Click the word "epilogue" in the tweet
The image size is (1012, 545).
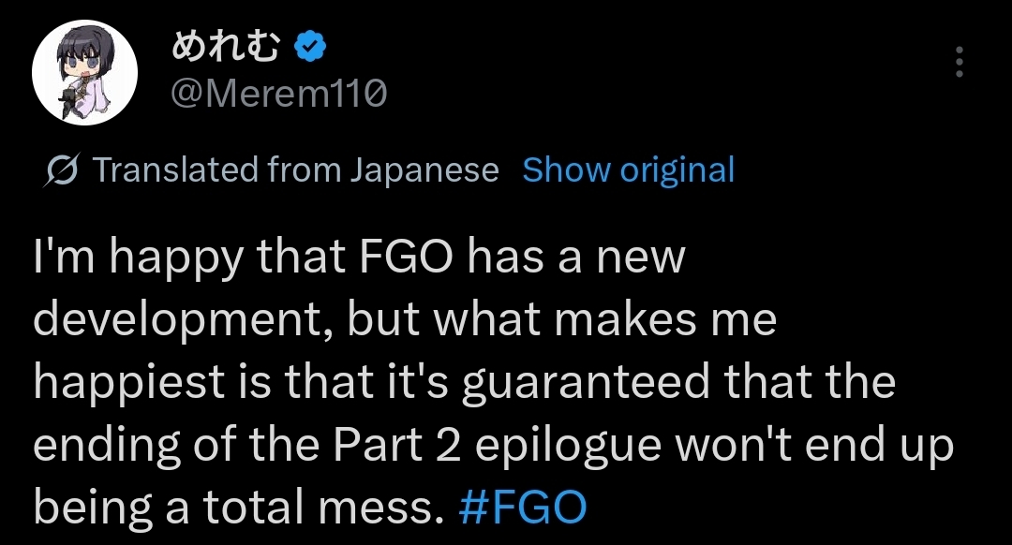click(x=569, y=447)
